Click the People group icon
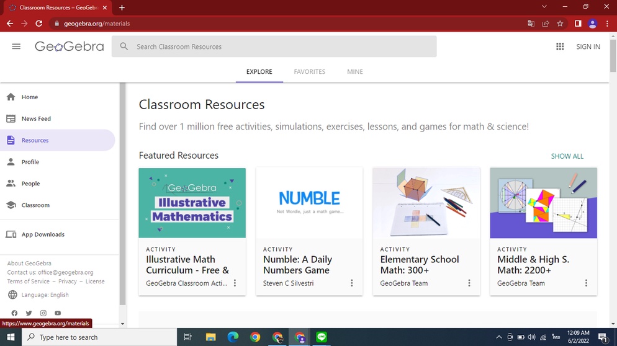This screenshot has width=617, height=346. [x=11, y=183]
